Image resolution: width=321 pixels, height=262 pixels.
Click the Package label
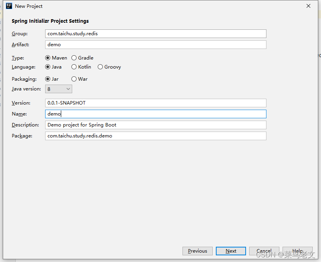pos(22,136)
